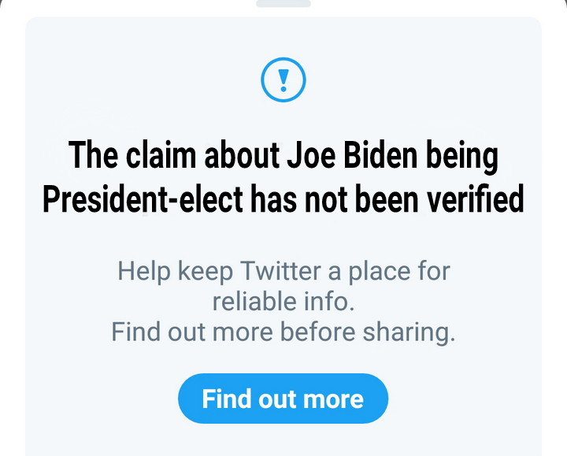Tap white margin left of the card

point(11,236)
